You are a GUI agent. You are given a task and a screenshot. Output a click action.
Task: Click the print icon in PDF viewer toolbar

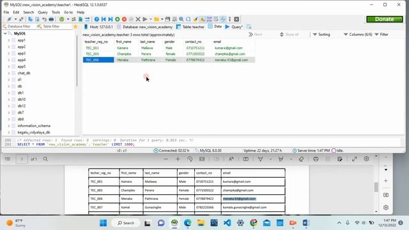(316, 159)
